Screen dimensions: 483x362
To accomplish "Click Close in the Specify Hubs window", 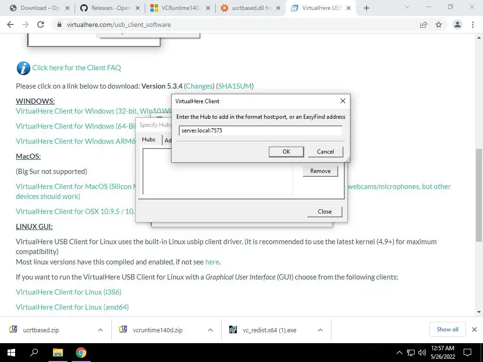I will click(325, 212).
